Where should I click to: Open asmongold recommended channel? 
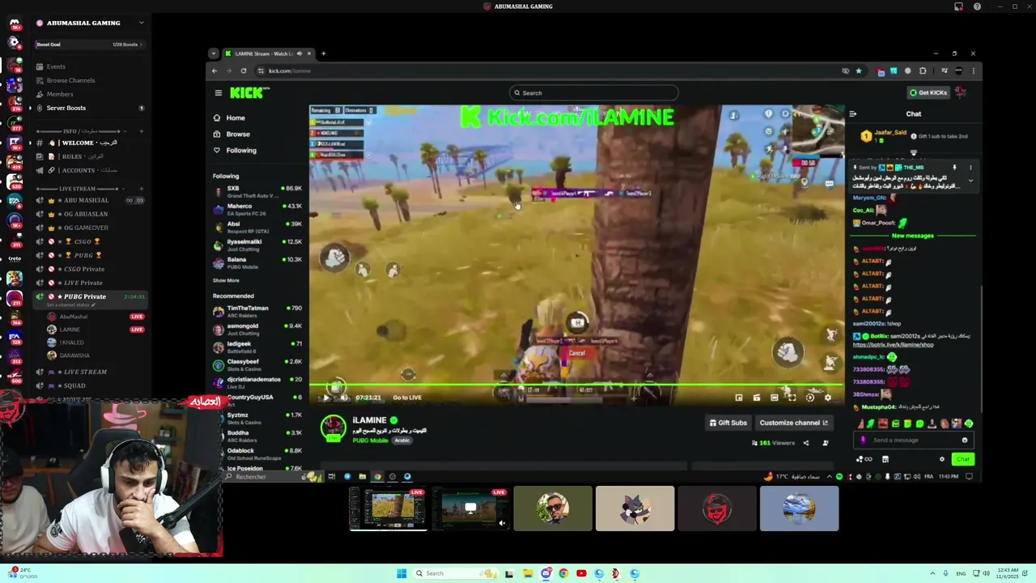[257, 329]
